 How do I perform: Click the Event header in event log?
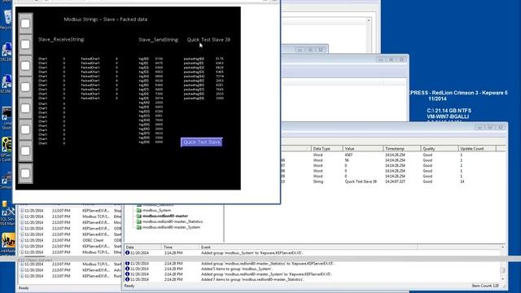[308, 247]
